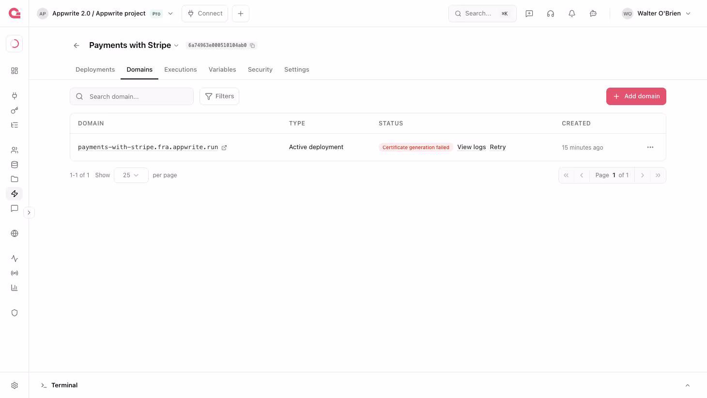Open the Executions tab
The height and width of the screenshot is (398, 707).
pos(181,70)
